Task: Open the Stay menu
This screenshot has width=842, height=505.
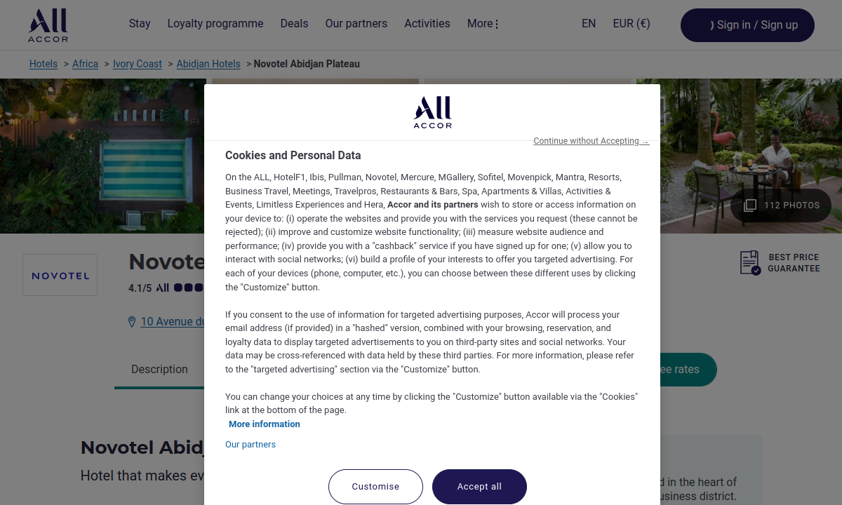Action: pyautogui.click(x=140, y=24)
